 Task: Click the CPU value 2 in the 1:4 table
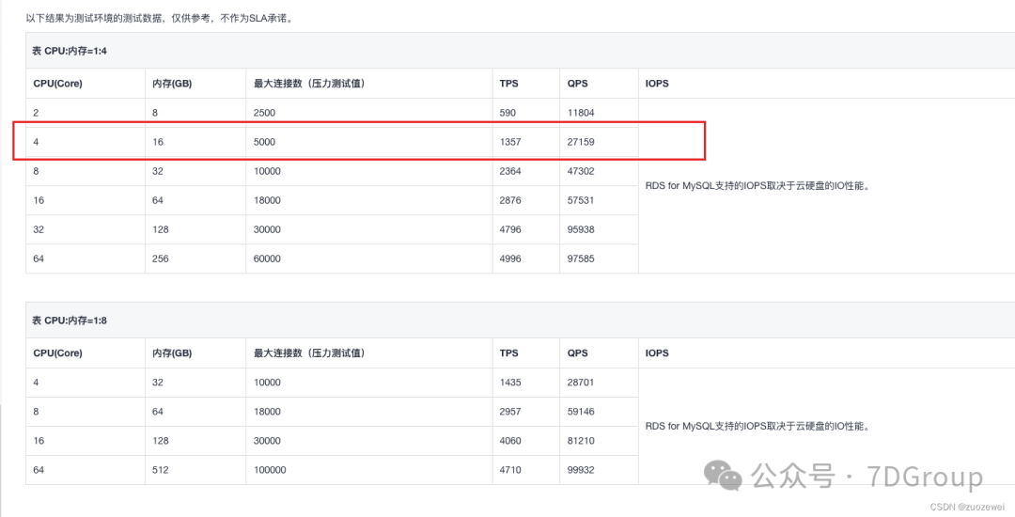36,113
